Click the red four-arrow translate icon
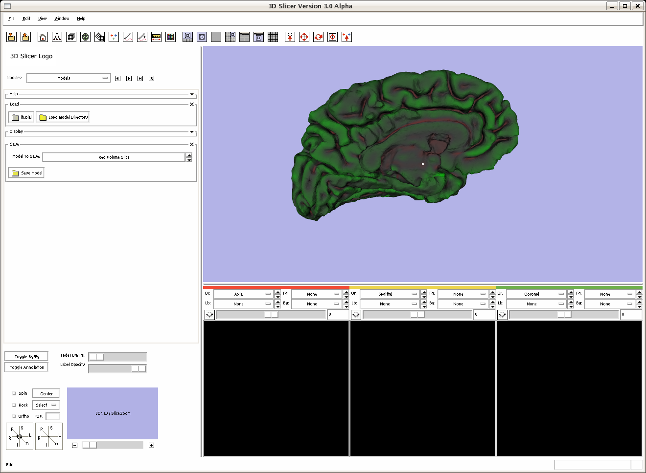Image resolution: width=646 pixels, height=473 pixels. (x=304, y=37)
